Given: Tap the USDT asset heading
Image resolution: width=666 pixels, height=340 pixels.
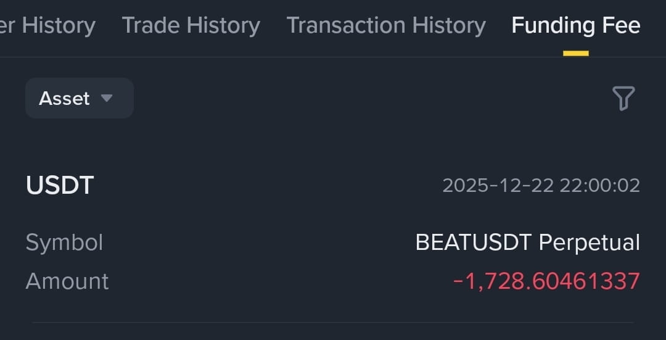Looking at the screenshot, I should point(60,186).
